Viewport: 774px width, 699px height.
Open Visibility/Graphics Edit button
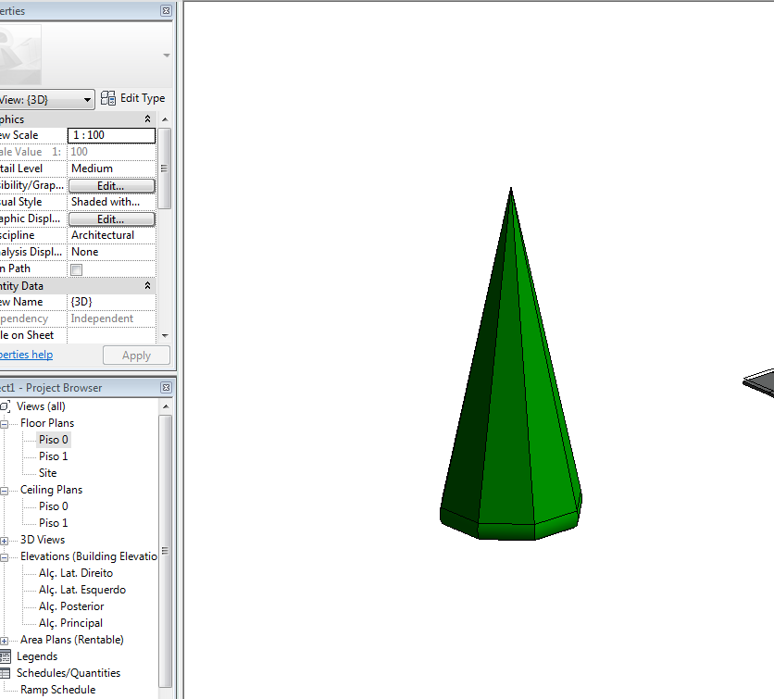pos(111,185)
